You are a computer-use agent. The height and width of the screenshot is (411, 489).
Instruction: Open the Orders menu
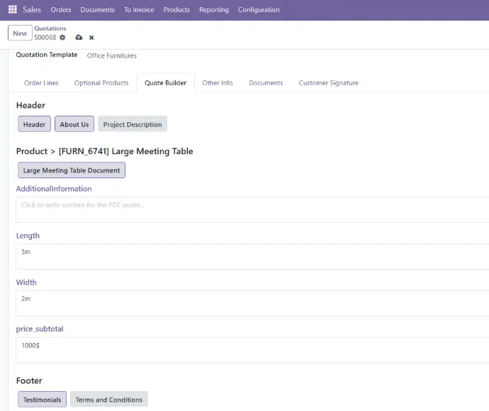point(61,10)
